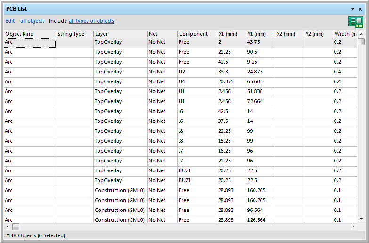This screenshot has width=369, height=243.
Task: Select J6 component in row with X1 42.5
Action: [x=197, y=112]
